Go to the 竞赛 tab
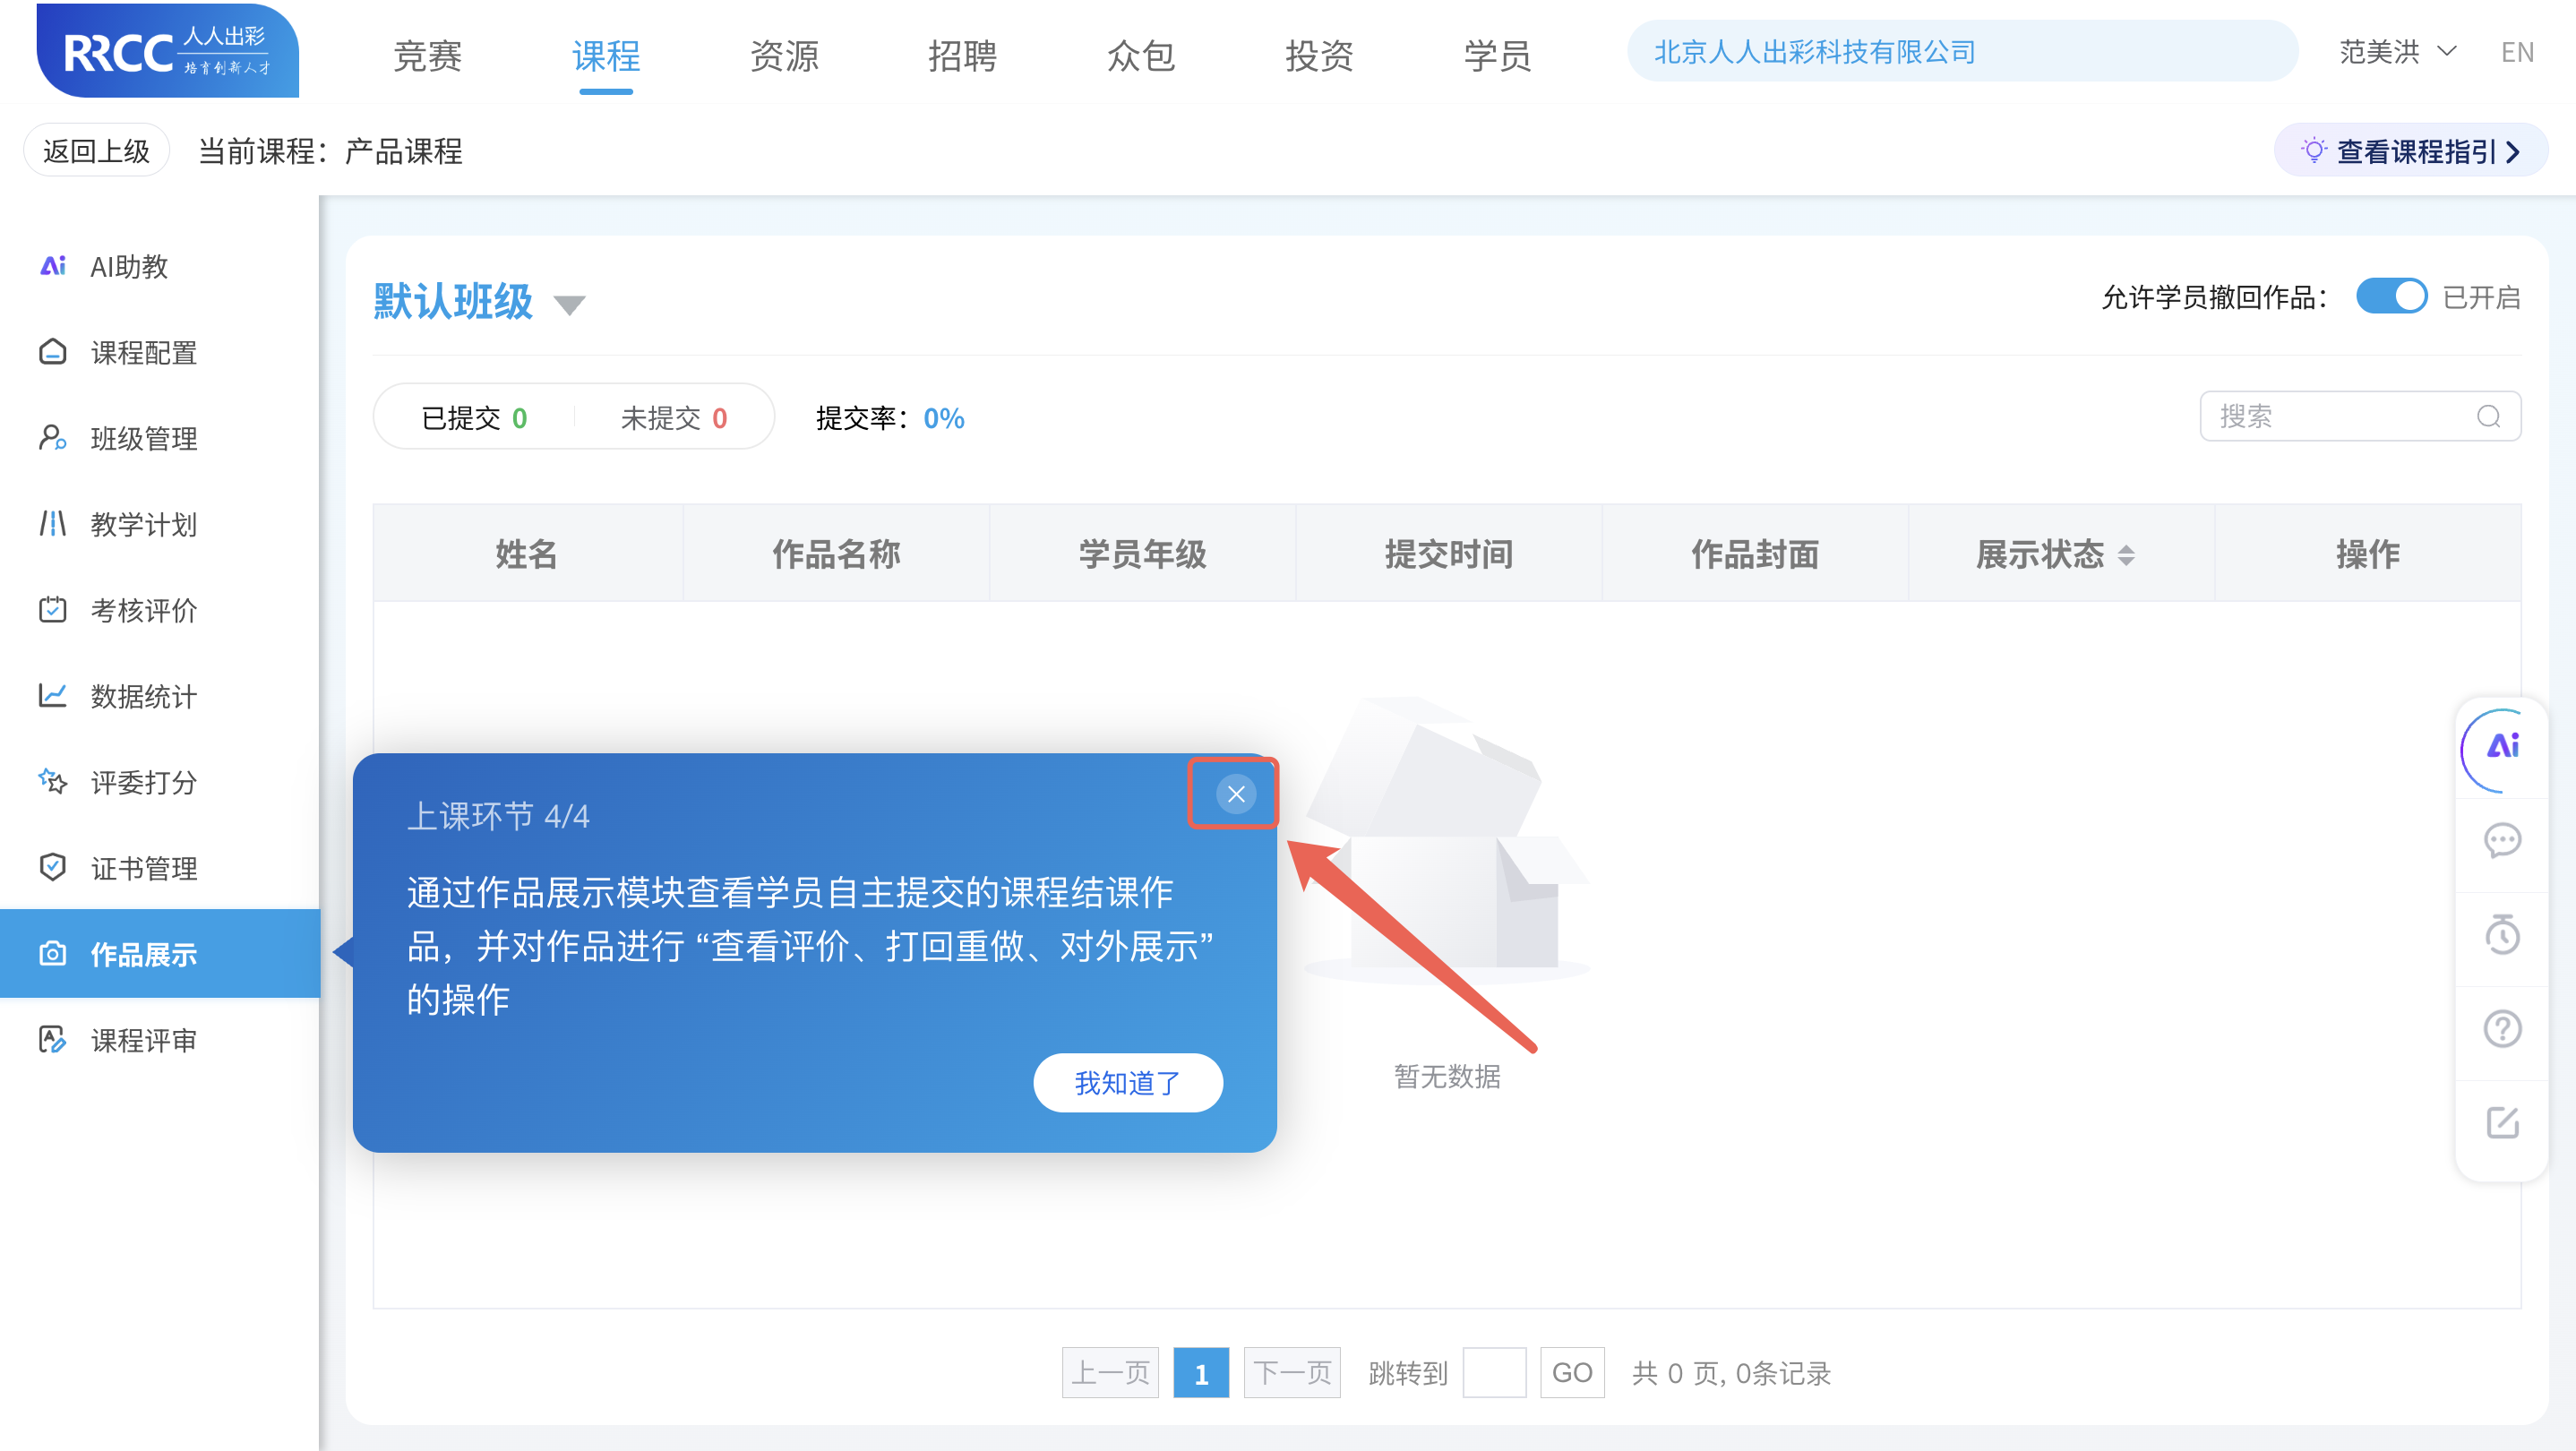 click(x=427, y=55)
